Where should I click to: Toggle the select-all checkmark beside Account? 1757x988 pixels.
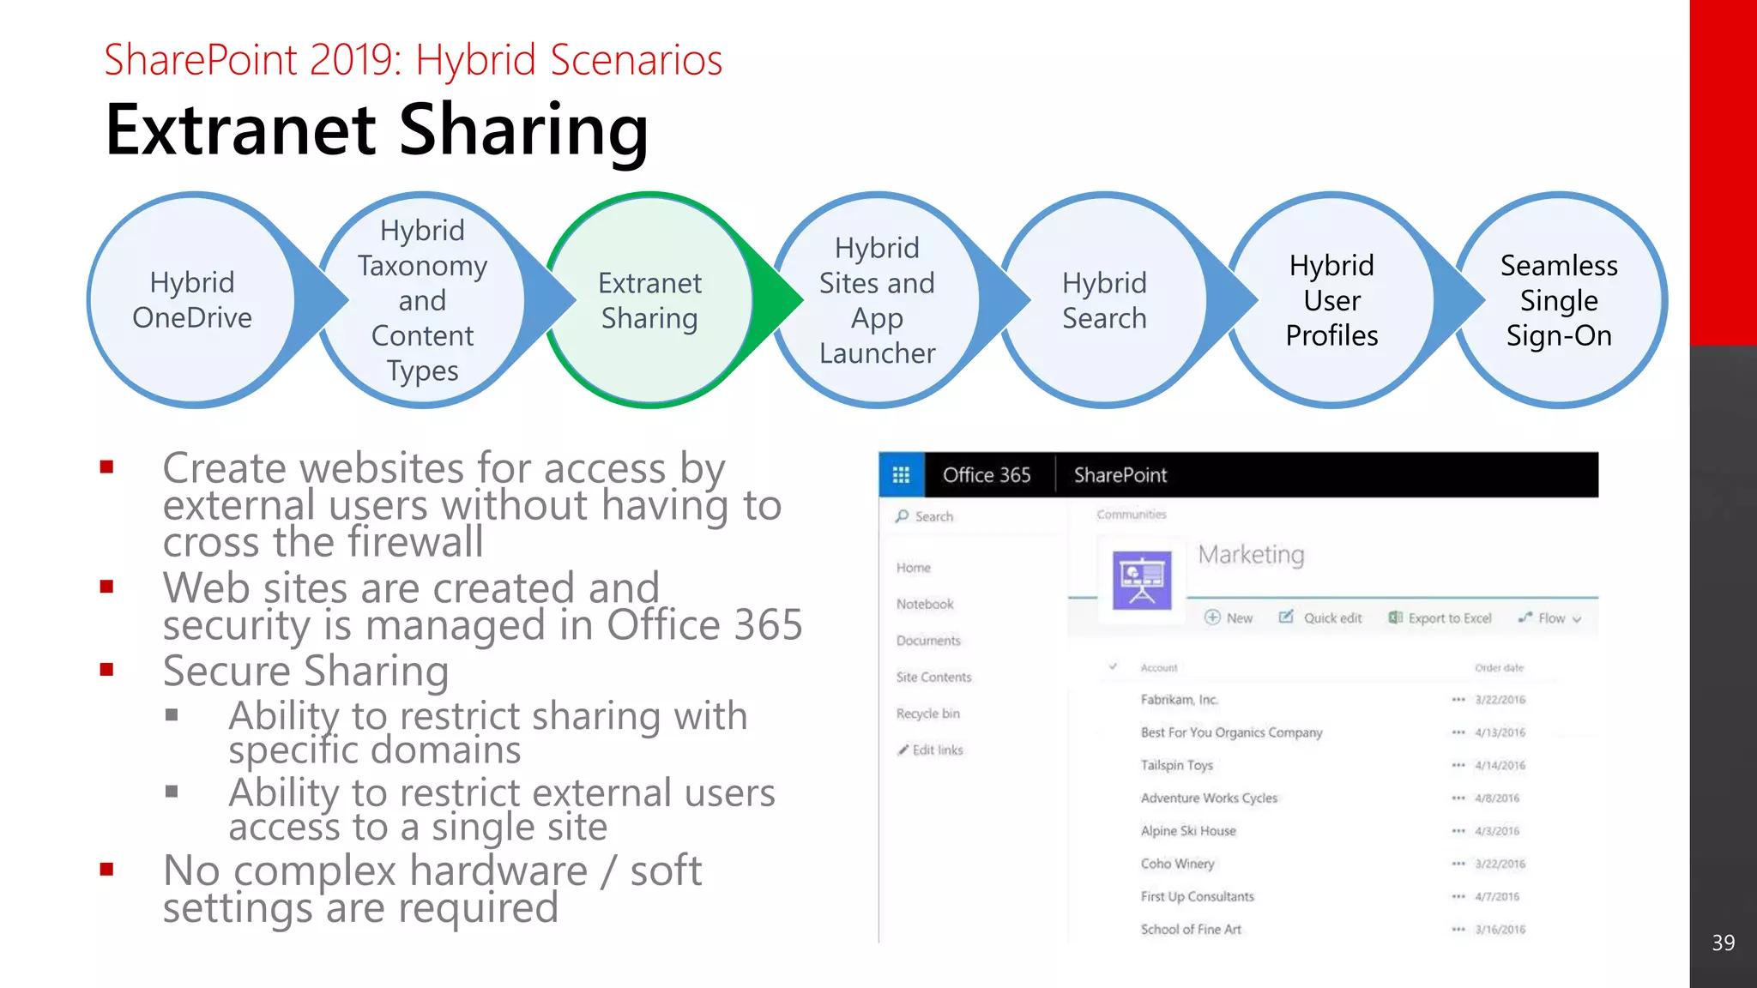(x=1113, y=666)
